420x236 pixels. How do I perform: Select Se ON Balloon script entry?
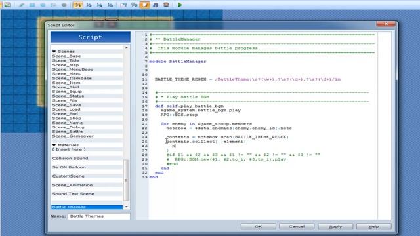[87, 167]
